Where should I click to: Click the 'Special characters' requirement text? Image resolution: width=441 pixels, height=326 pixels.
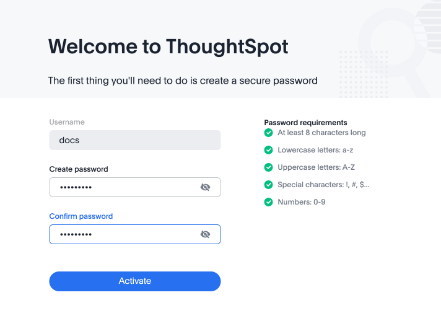click(323, 185)
